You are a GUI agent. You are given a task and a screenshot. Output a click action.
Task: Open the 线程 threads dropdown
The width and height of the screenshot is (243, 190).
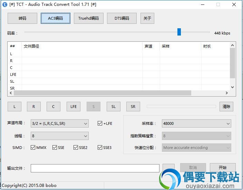60,136
